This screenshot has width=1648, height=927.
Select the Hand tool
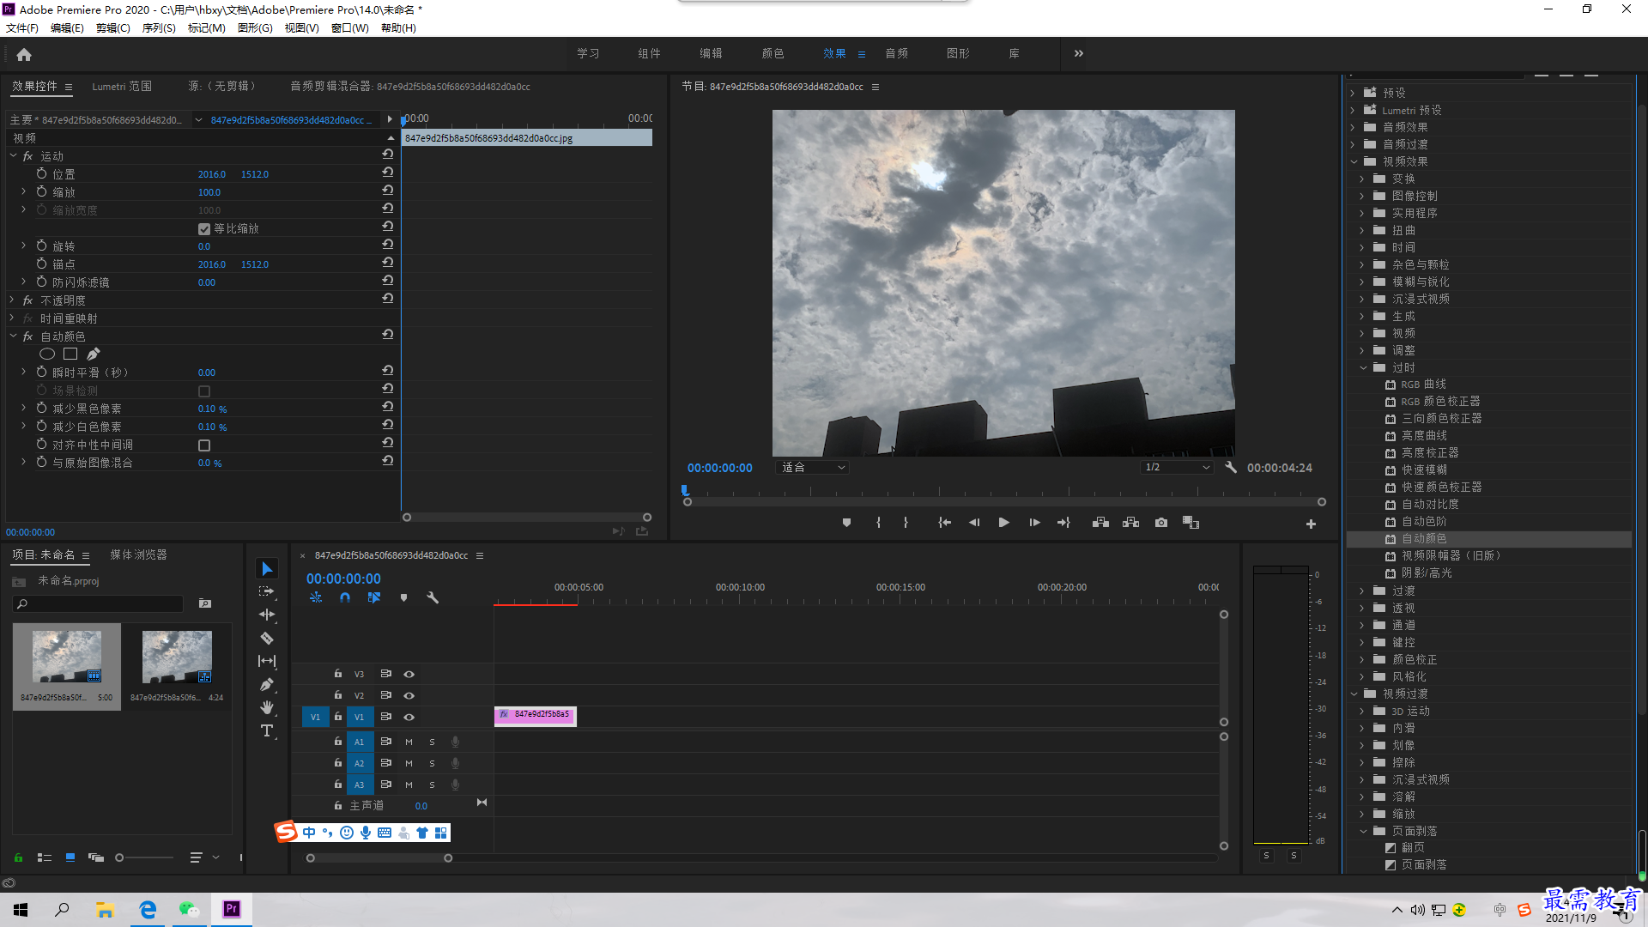(267, 707)
